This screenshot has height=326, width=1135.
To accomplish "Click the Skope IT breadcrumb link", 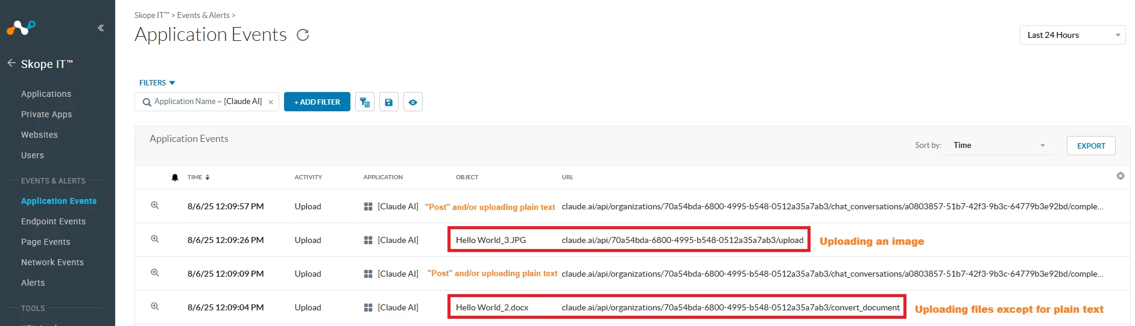I will pos(152,15).
